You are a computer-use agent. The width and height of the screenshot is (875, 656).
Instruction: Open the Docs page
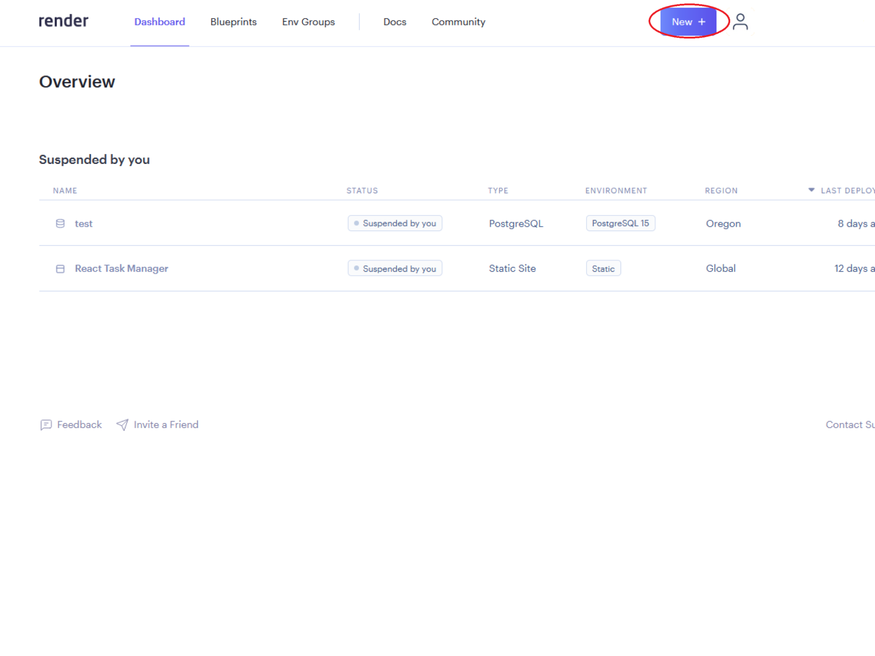394,22
